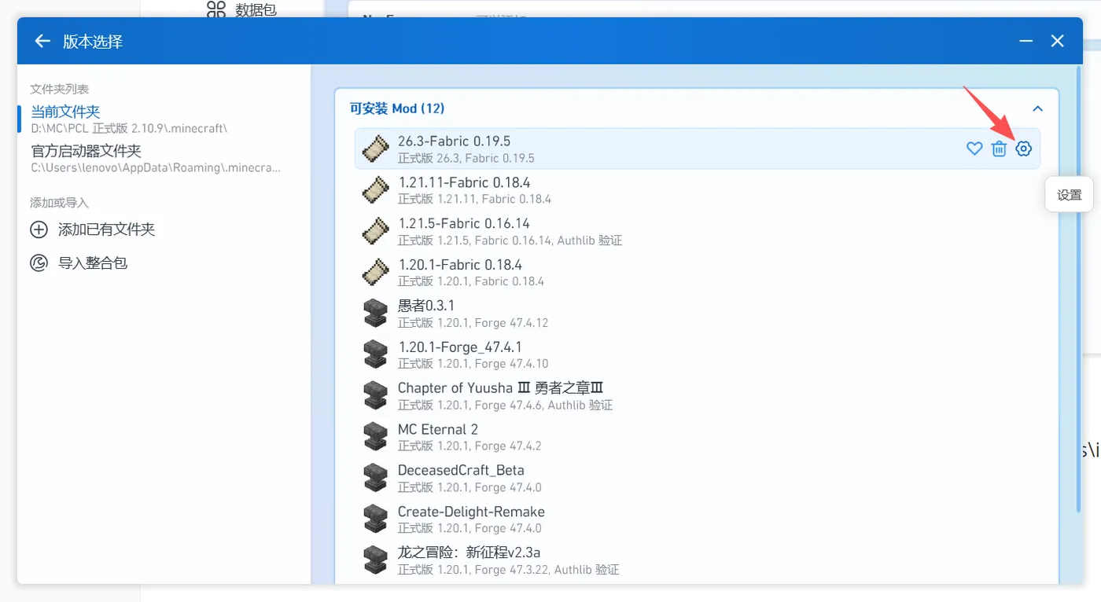This screenshot has height=602, width=1101.
Task: Click the anvil icon beside DeceasedCraft_Beta
Action: pyautogui.click(x=375, y=478)
